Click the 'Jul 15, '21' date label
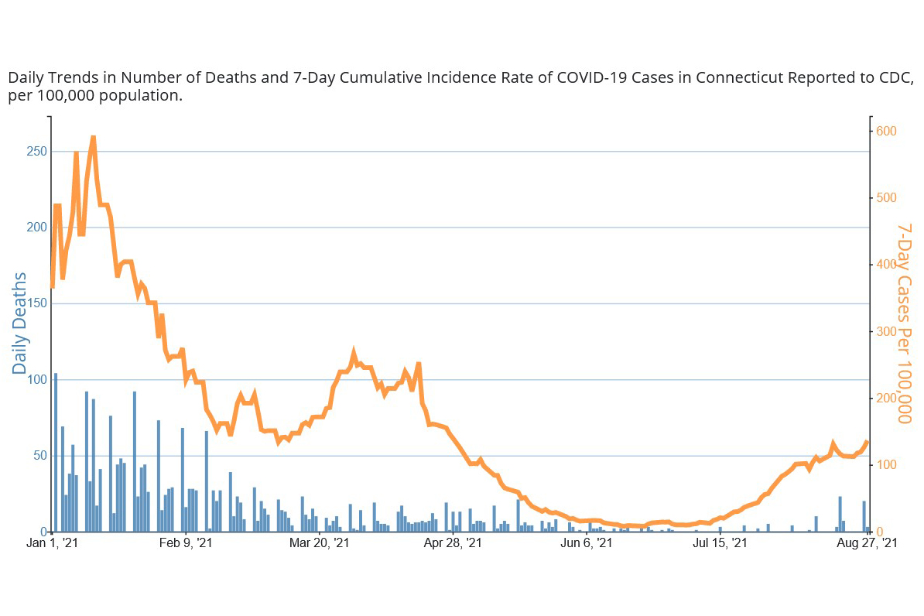The height and width of the screenshot is (616, 924). coord(720,545)
